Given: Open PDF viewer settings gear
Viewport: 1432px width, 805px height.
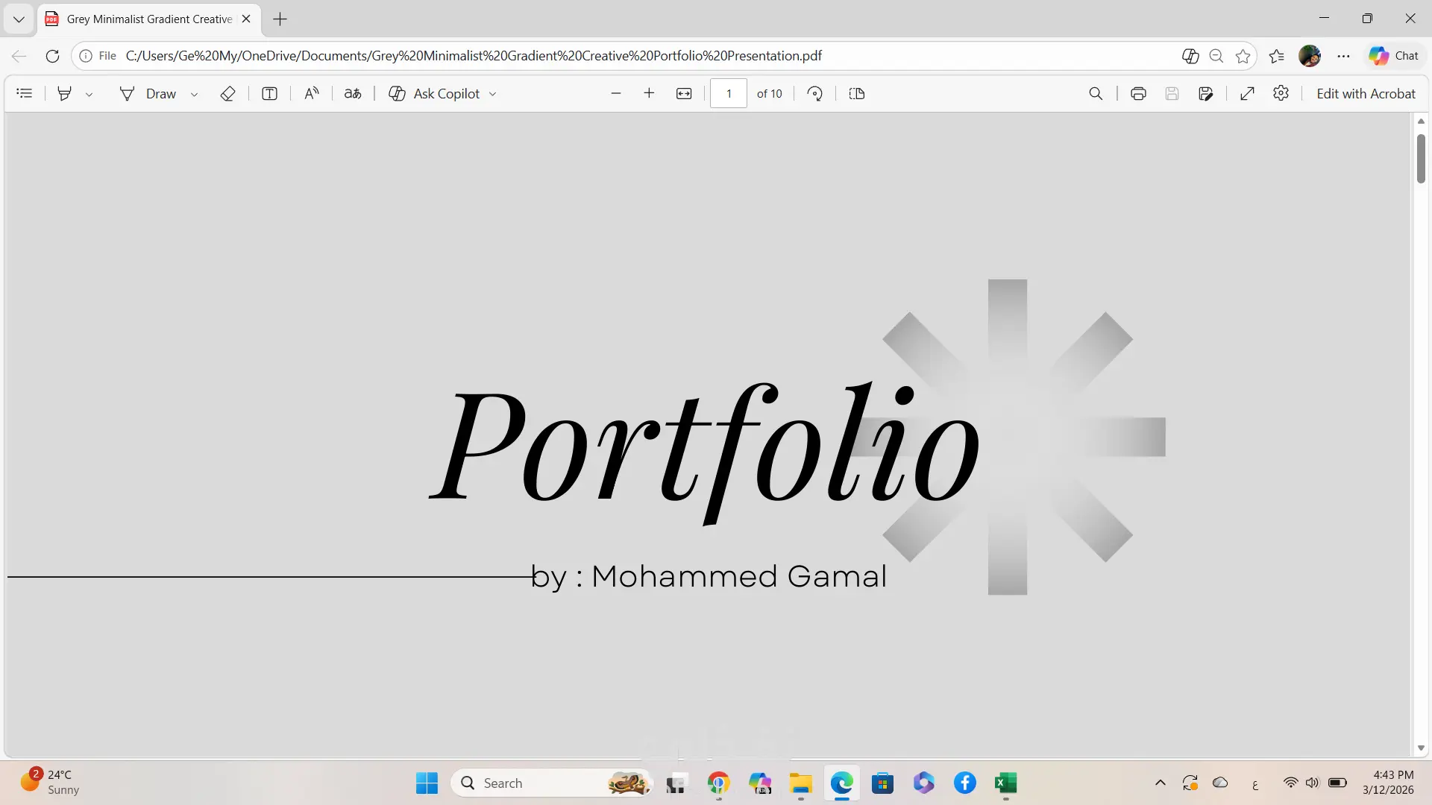Looking at the screenshot, I should point(1281,94).
